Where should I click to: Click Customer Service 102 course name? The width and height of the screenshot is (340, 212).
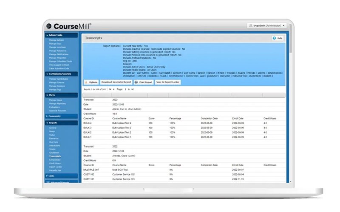(123, 174)
